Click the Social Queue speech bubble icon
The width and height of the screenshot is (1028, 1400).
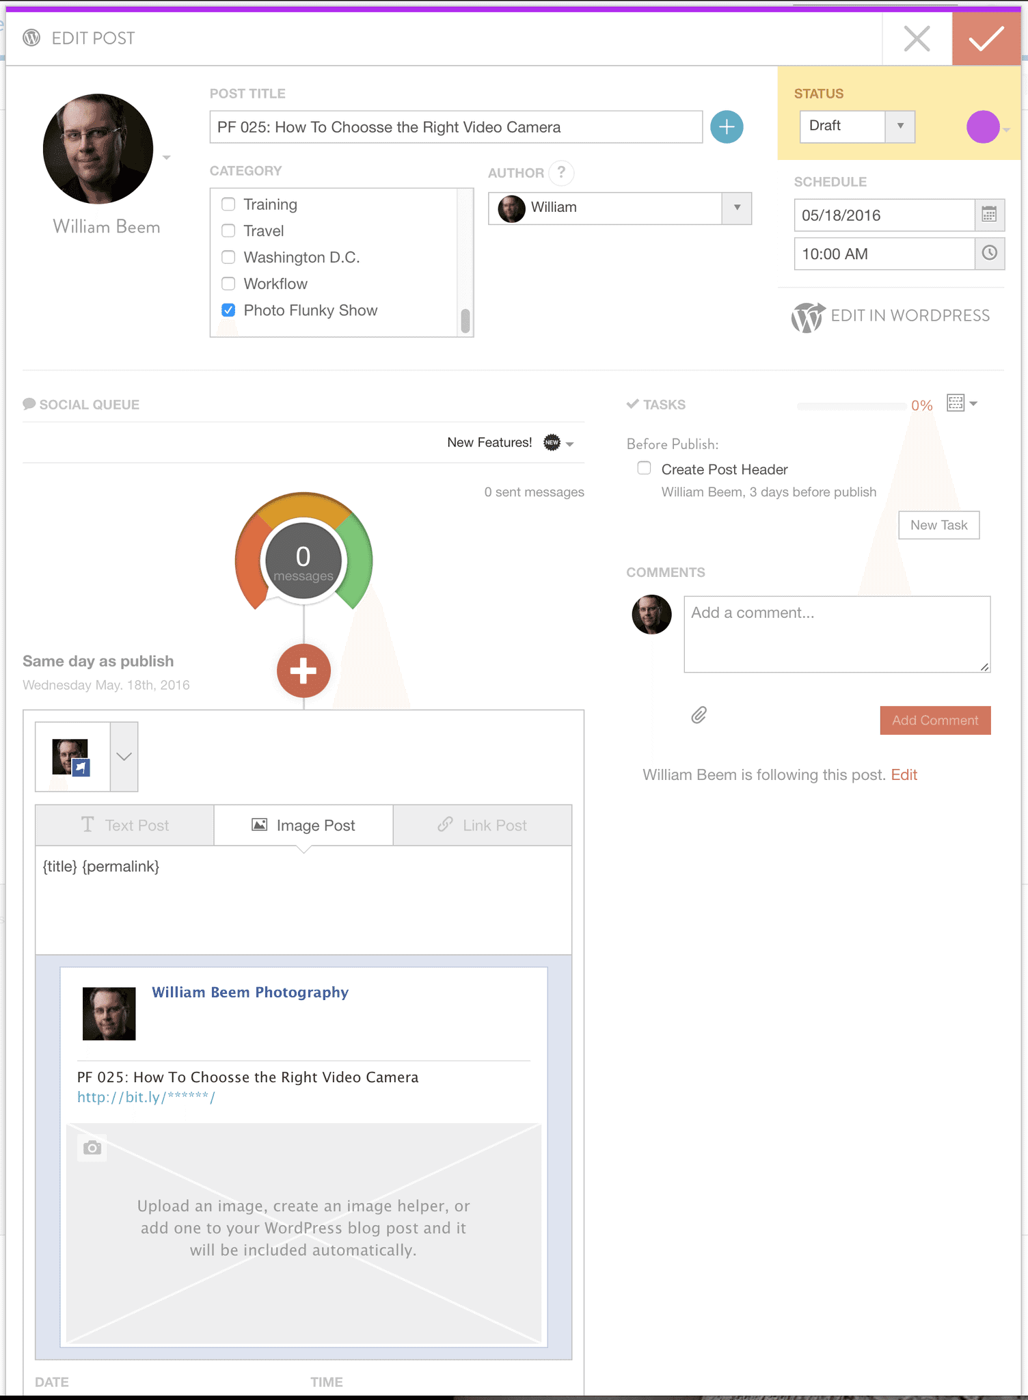(x=29, y=404)
